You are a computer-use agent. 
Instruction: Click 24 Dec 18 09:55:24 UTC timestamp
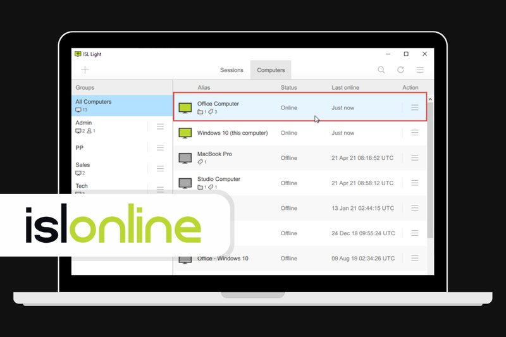[363, 233]
